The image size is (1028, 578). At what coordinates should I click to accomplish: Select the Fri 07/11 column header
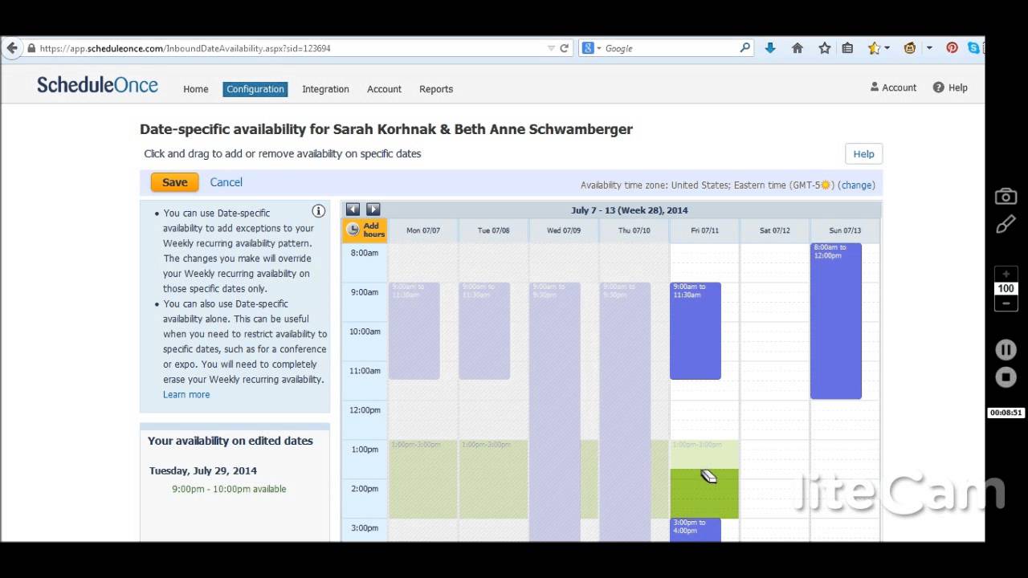coord(704,230)
